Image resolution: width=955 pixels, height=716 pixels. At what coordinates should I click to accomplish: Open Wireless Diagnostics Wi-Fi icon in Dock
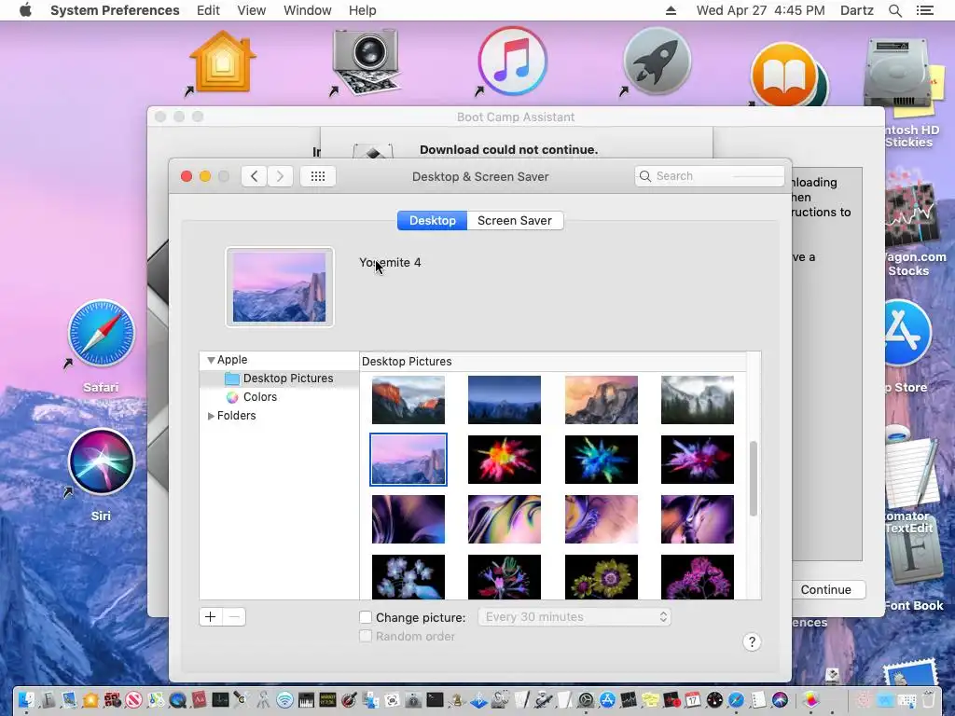coord(284,700)
